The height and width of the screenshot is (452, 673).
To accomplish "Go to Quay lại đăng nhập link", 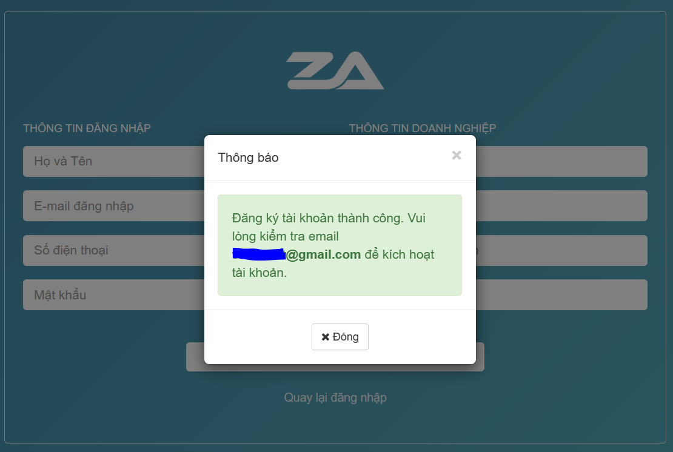I will tap(335, 397).
